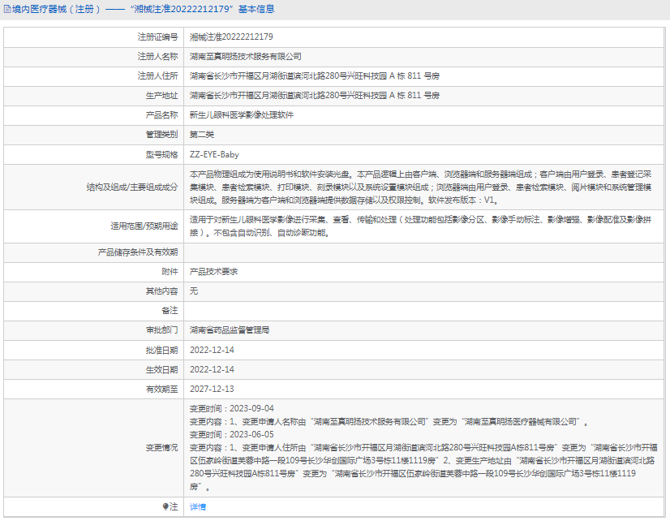Select model specification ZZ-EYE-Baby
The height and width of the screenshot is (521, 670).
[x=214, y=154]
